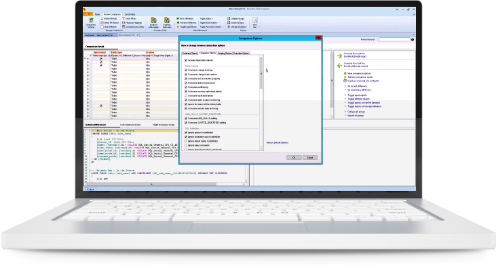Click the search icon beside name filter box
Screen dimensions: 496x267
click(413, 39)
